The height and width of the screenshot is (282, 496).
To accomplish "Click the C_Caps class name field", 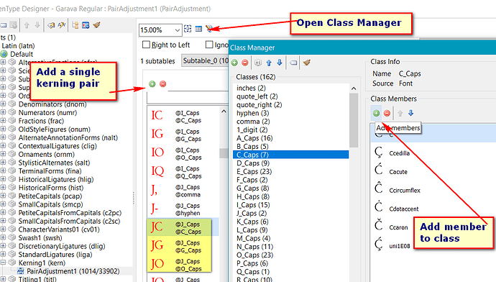I will 410,74.
